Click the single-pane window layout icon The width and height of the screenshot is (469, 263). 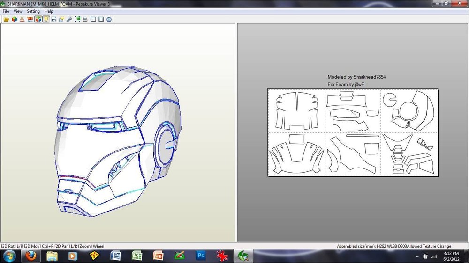click(101, 19)
